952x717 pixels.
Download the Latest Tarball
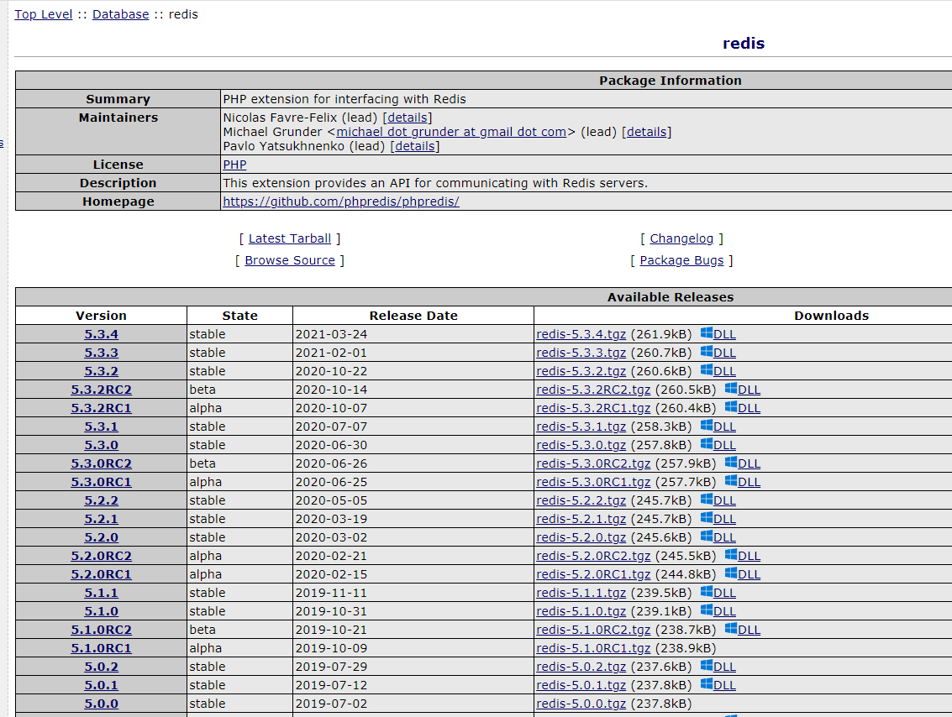(x=290, y=238)
